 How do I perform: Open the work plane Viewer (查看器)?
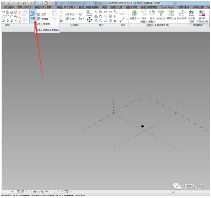pyautogui.click(x=43, y=18)
